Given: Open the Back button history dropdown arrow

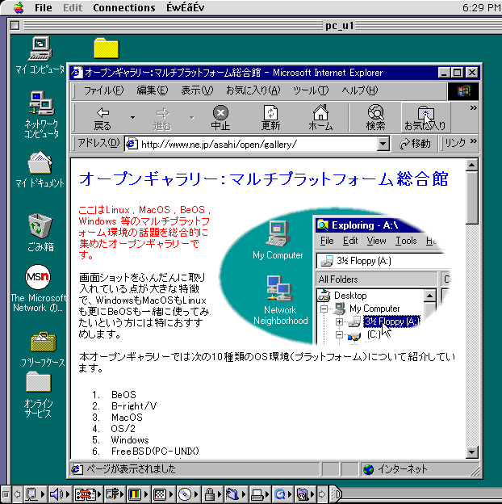Looking at the screenshot, I should coord(132,118).
